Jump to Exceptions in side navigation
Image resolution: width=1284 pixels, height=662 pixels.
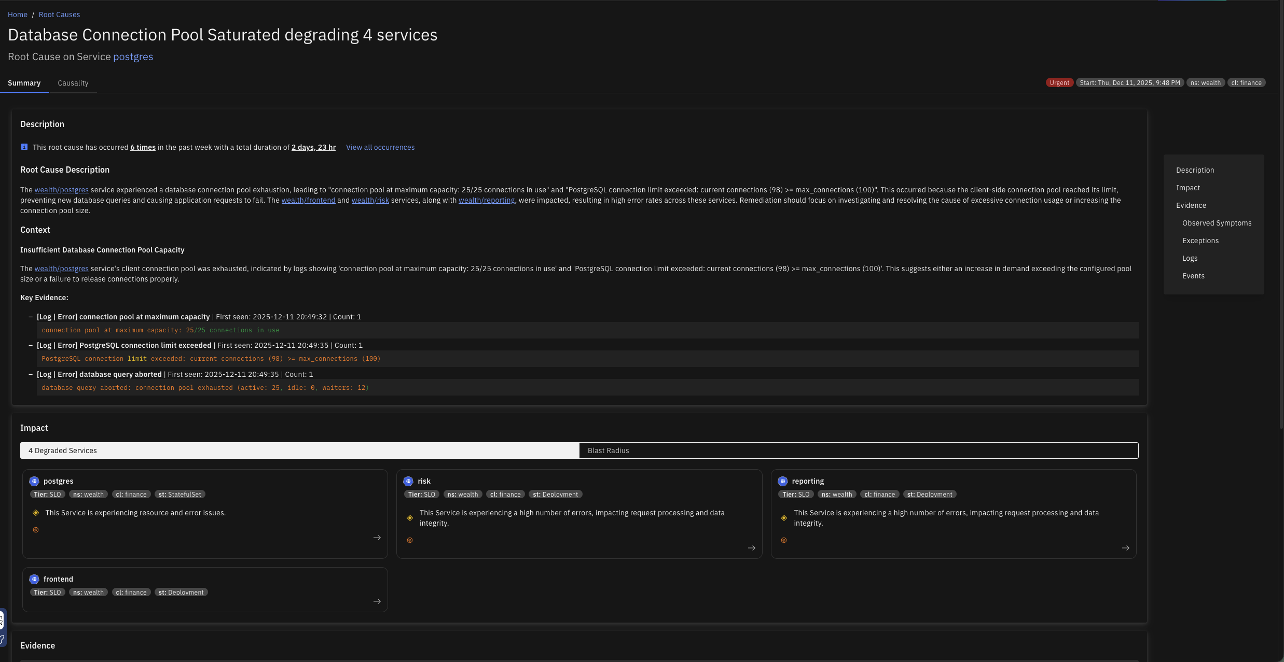(x=1200, y=241)
